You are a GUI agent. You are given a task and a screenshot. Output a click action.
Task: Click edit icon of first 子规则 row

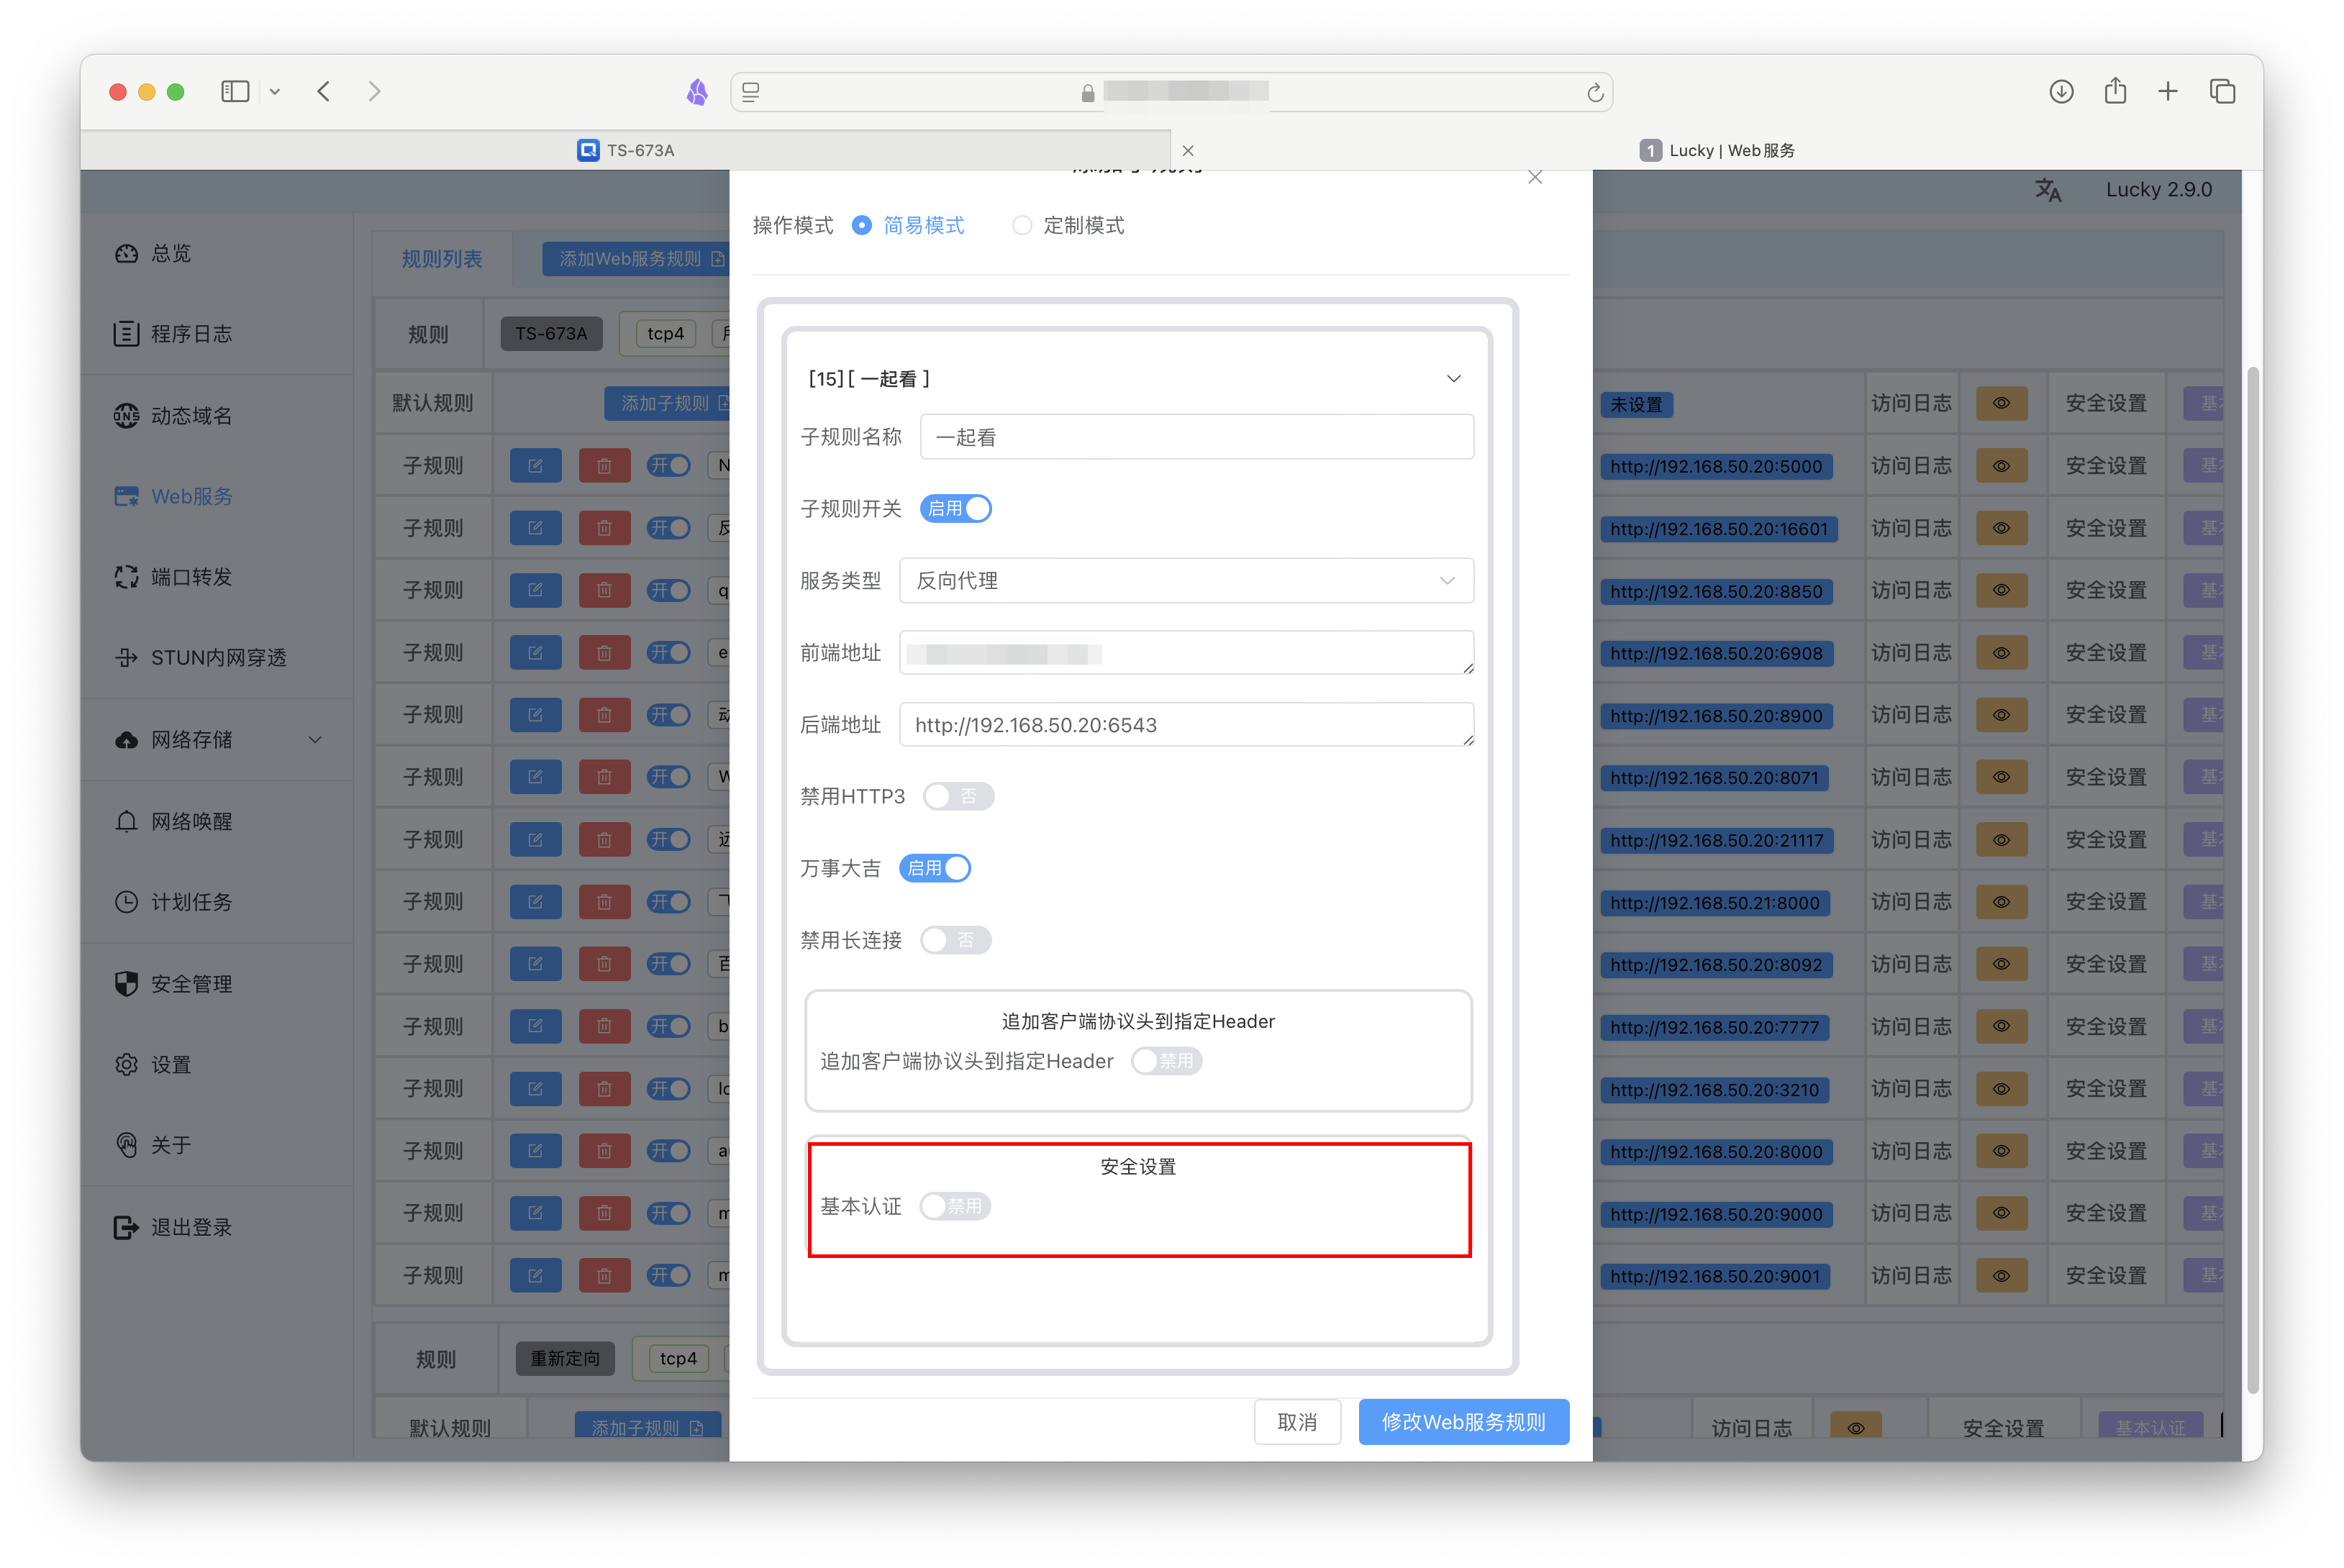pos(535,466)
